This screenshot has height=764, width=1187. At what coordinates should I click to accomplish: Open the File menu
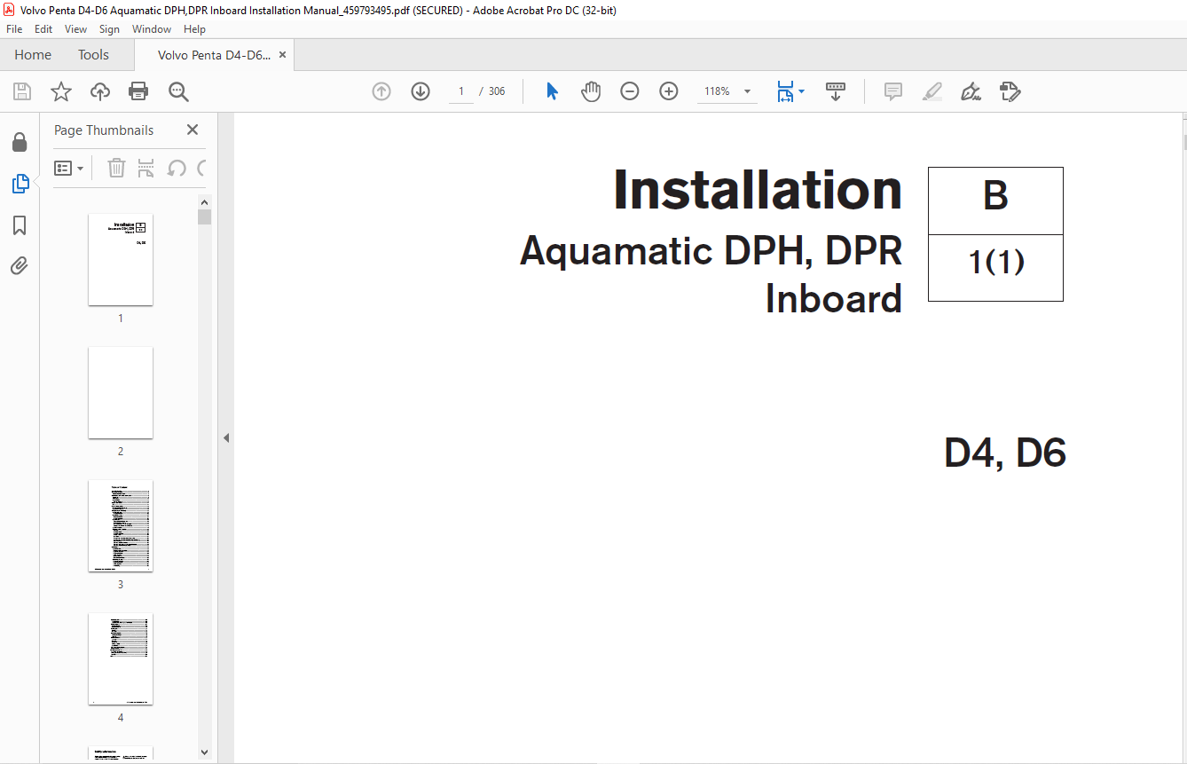coord(14,29)
